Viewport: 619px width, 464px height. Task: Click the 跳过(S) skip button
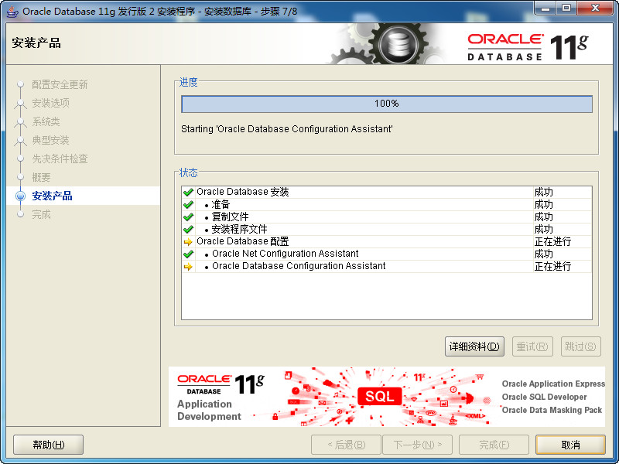coord(581,346)
